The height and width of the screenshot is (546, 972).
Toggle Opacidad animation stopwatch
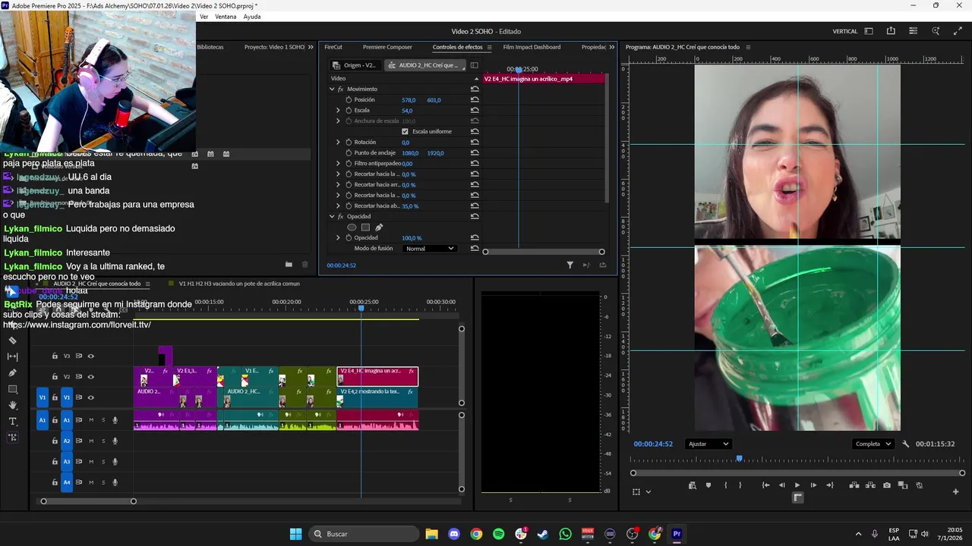[349, 237]
